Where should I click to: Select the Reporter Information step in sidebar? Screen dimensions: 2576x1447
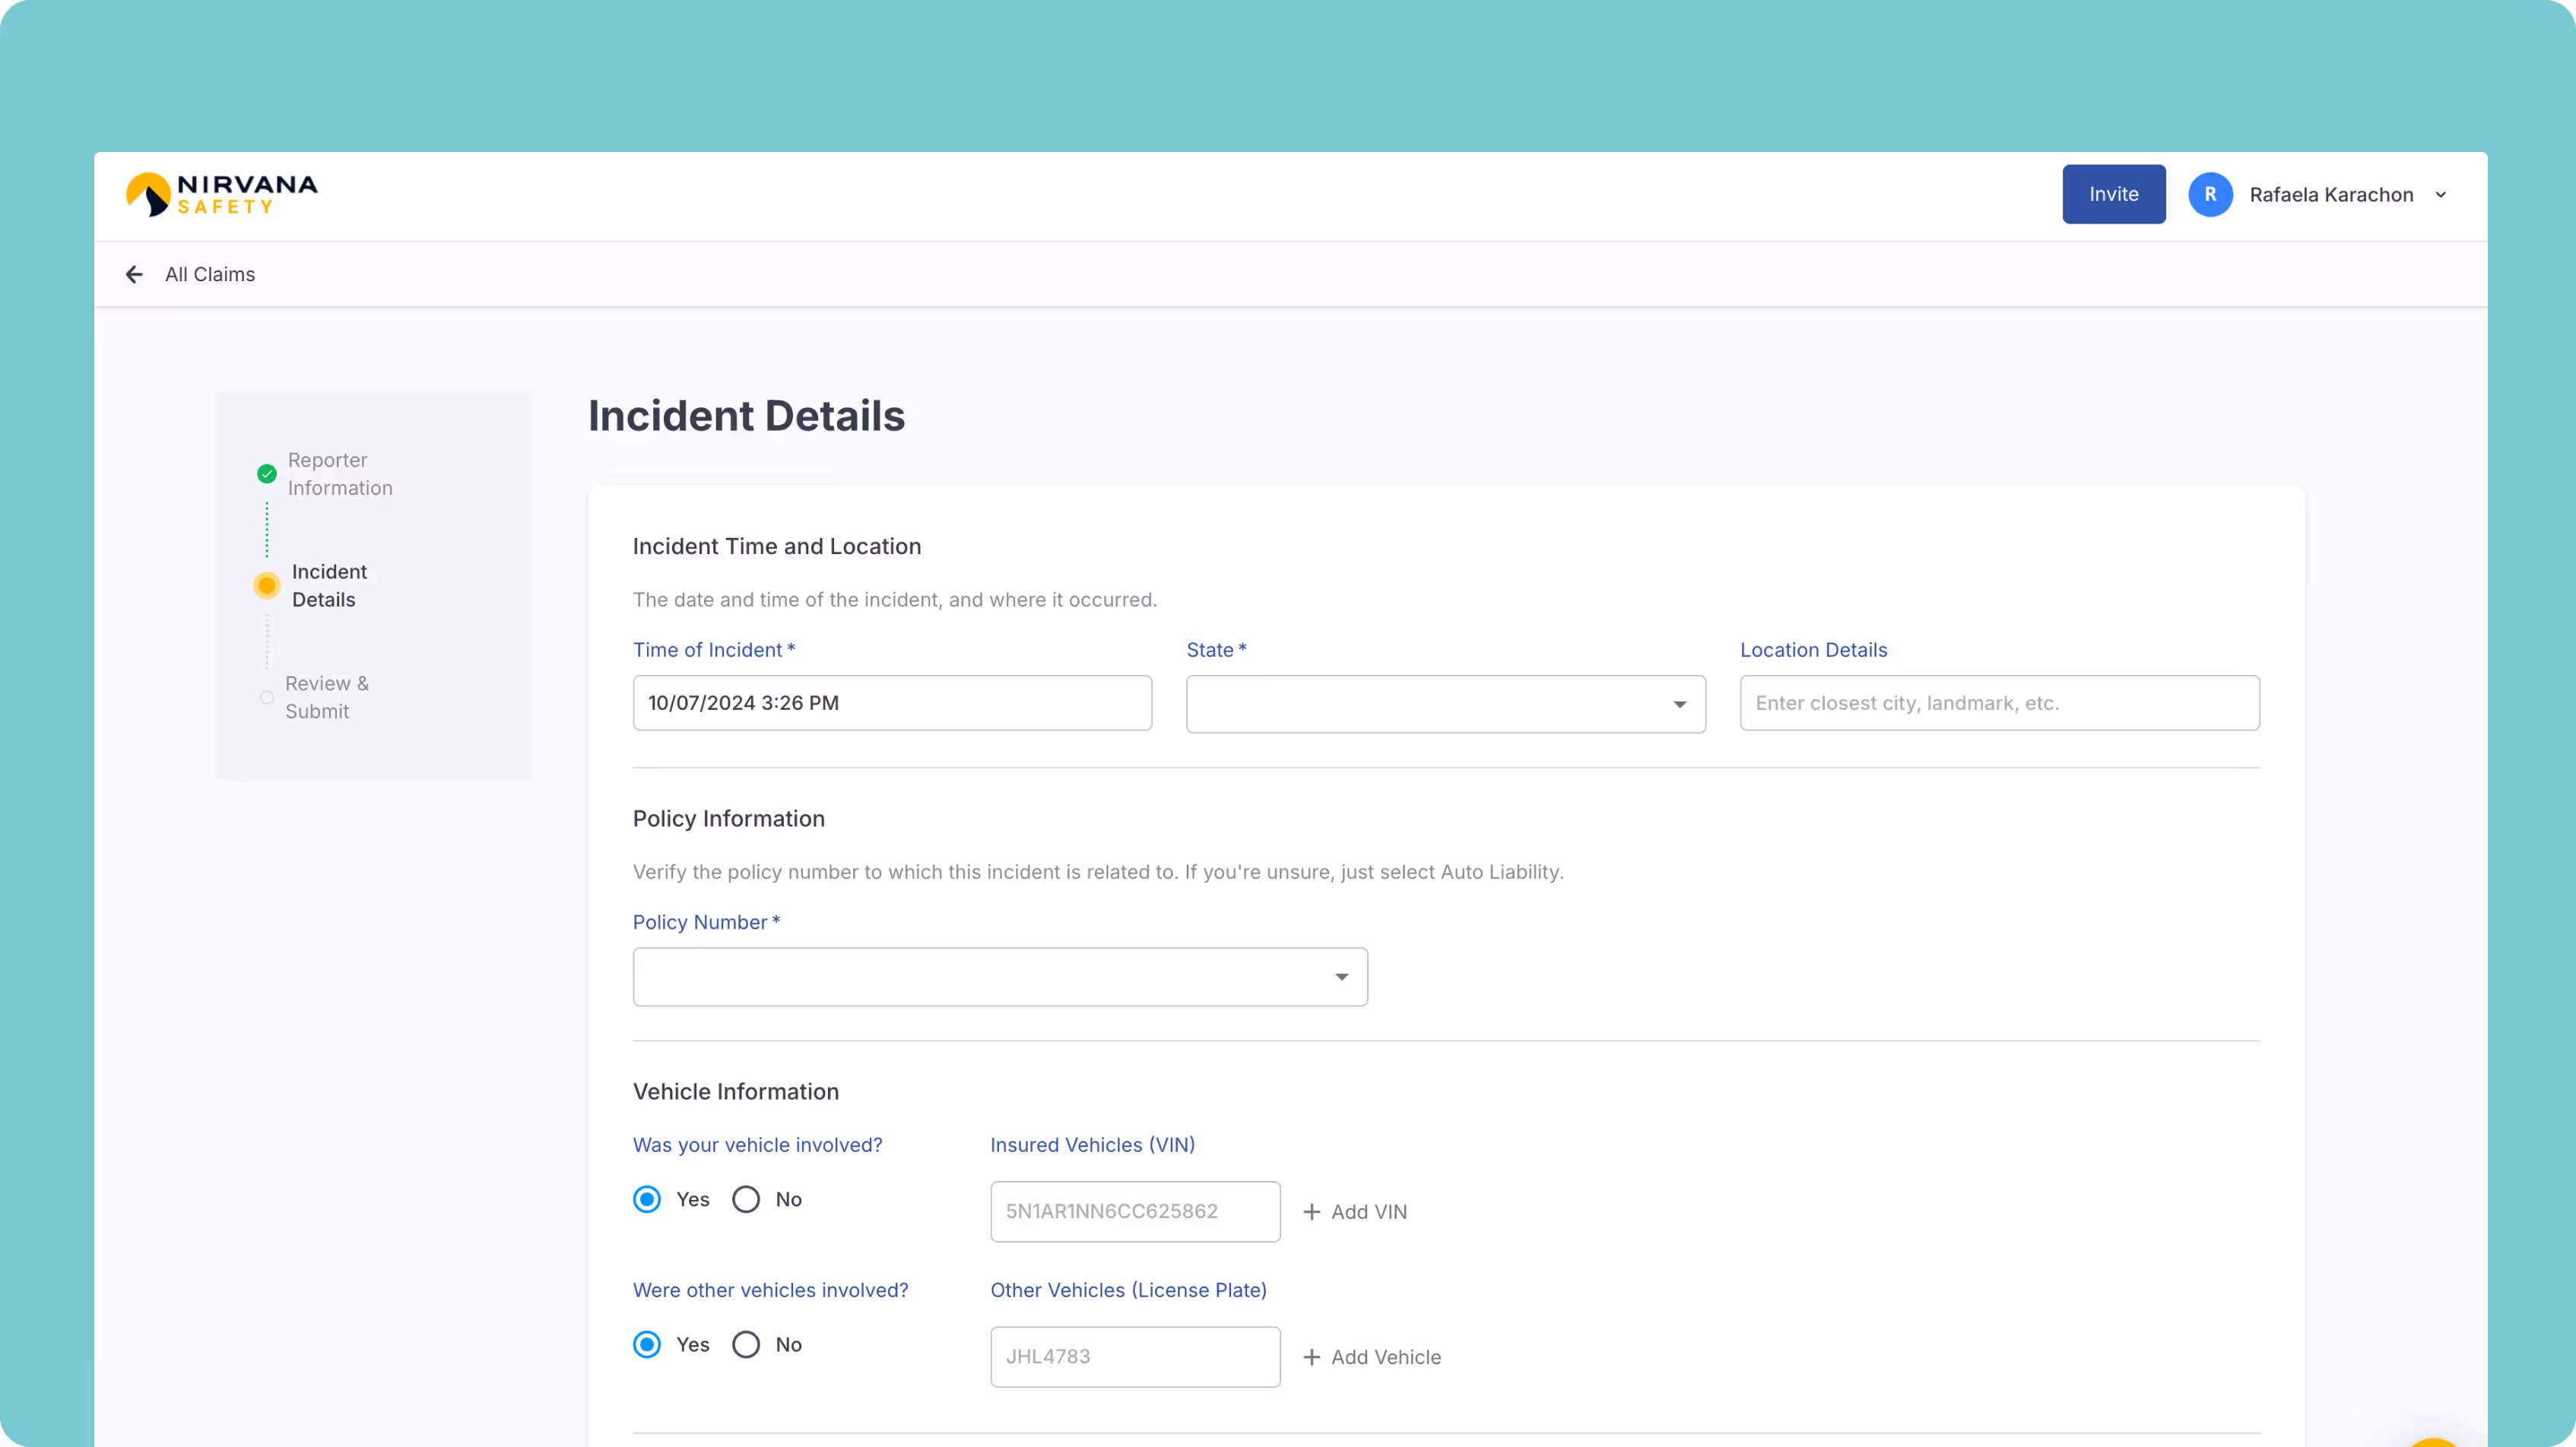[x=340, y=473]
